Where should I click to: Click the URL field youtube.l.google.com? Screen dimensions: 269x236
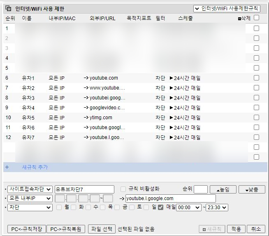[x=171, y=198]
